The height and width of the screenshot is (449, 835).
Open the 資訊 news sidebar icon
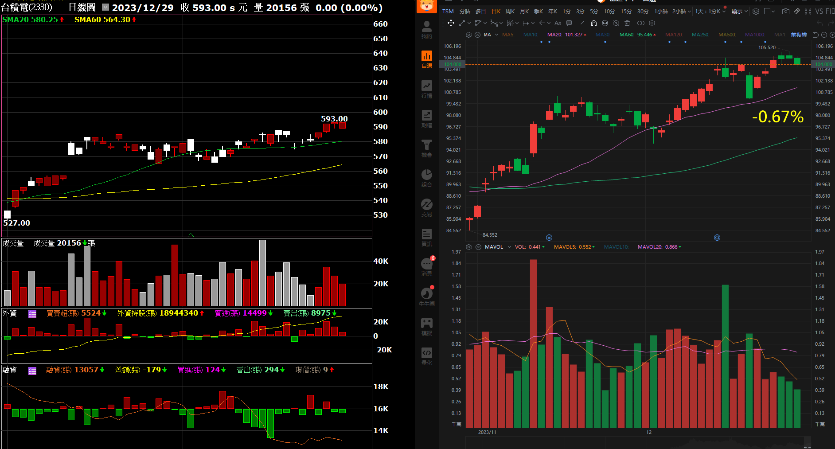pos(427,238)
